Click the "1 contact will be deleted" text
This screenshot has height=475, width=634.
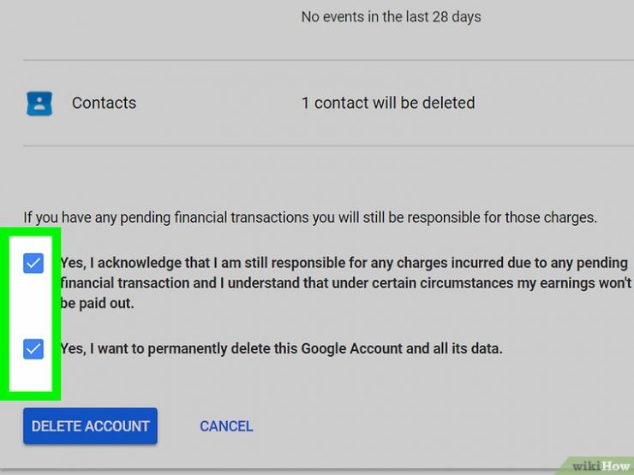click(x=387, y=103)
